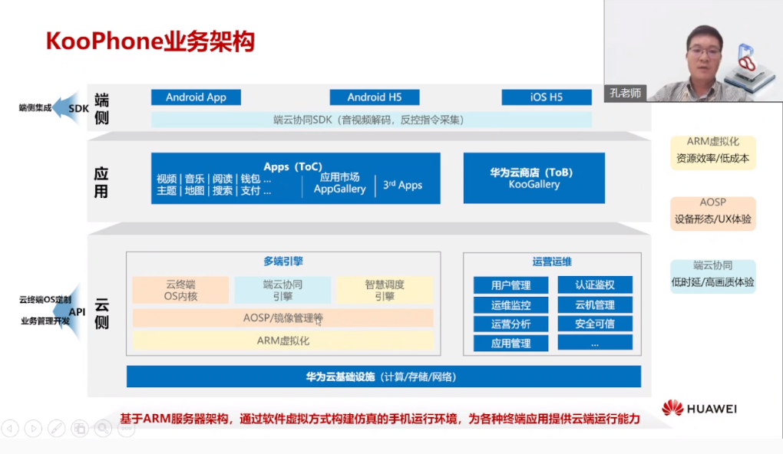Screen dimensions: 783x454
Task: Click the 运营运维 heading
Action: 552,262
